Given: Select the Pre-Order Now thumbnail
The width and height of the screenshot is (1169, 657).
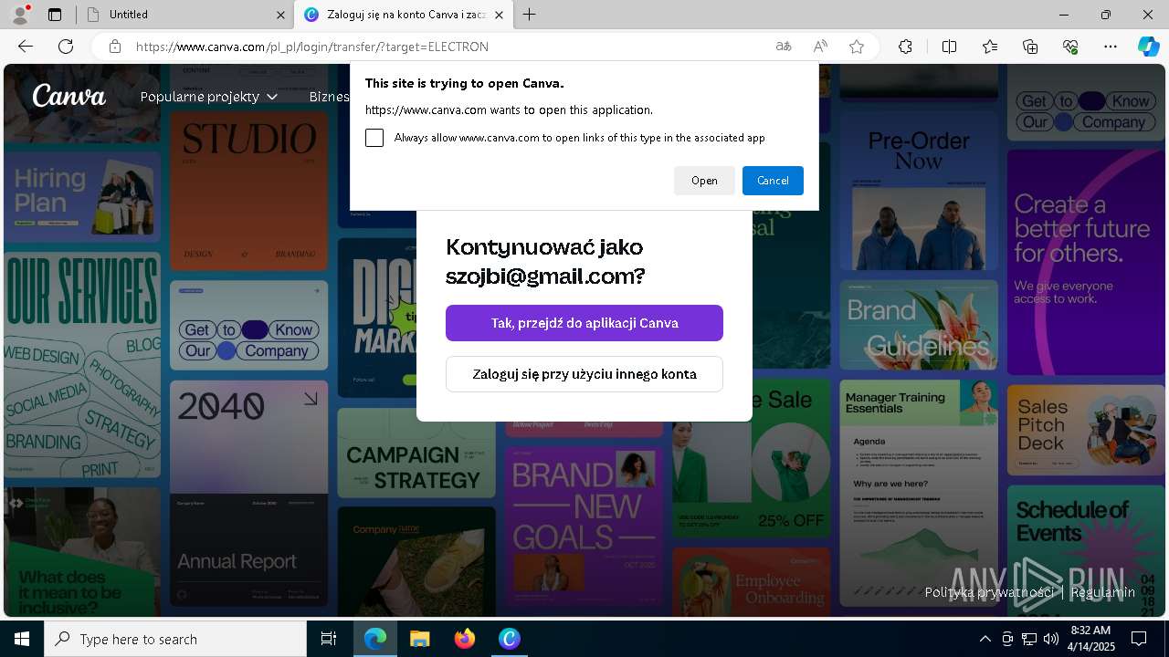Looking at the screenshot, I should pyautogui.click(x=919, y=190).
